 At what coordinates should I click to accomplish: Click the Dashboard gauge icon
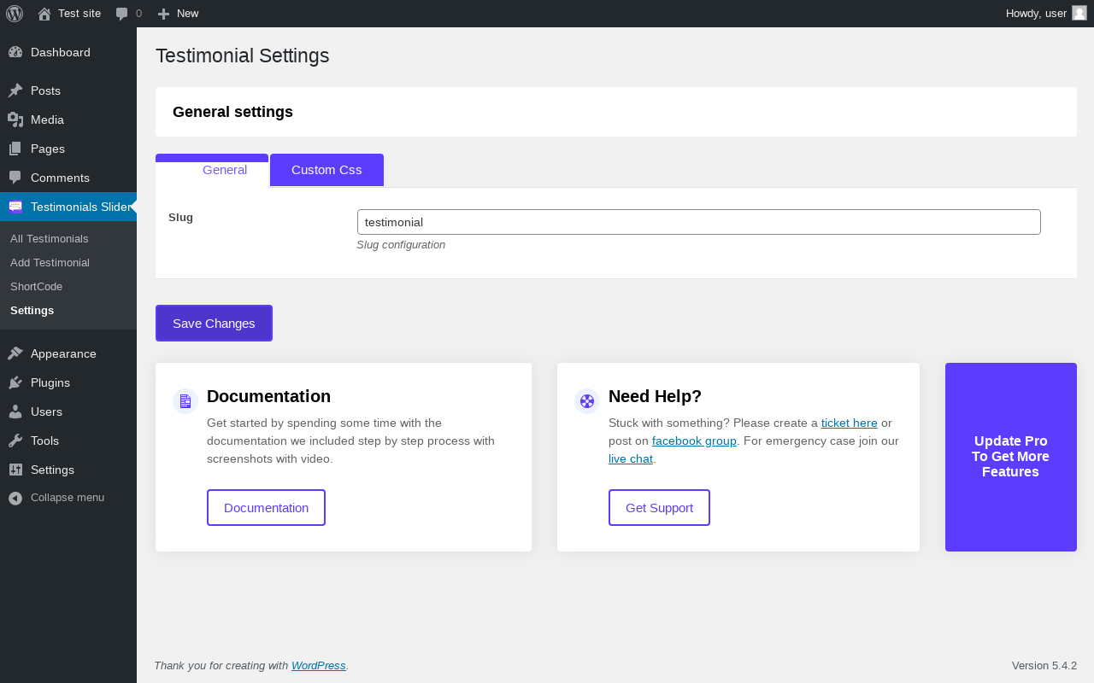(15, 52)
